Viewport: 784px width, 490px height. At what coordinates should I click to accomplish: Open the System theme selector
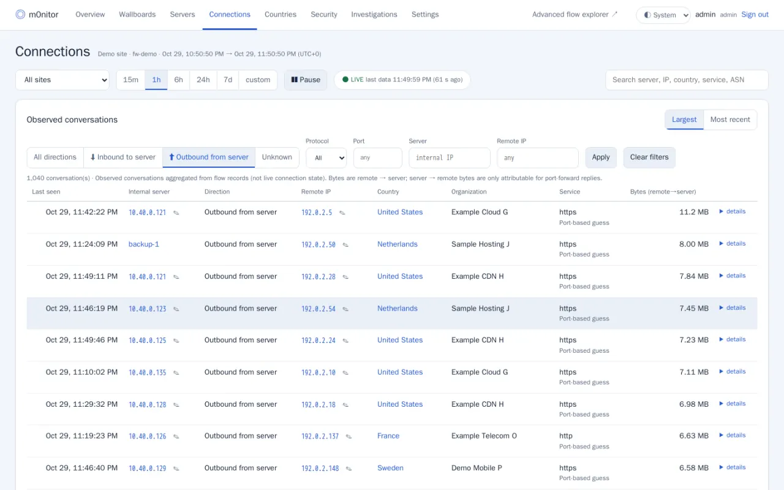pos(663,15)
